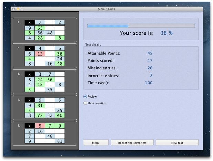Click the cell 48 in grid 1
This screenshot has width=213, height=161.
pyautogui.click(x=50, y=33)
